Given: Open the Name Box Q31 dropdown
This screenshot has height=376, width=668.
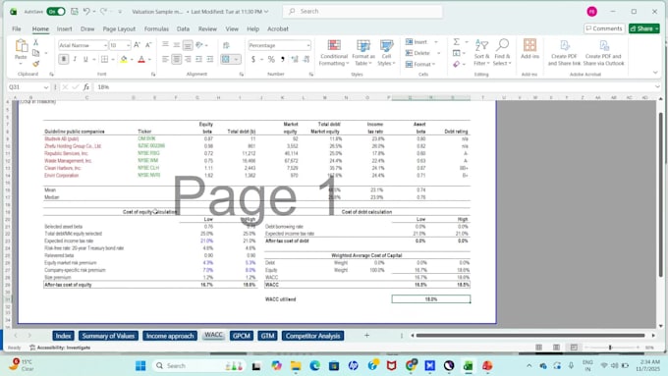Looking at the screenshot, I should coord(46,86).
